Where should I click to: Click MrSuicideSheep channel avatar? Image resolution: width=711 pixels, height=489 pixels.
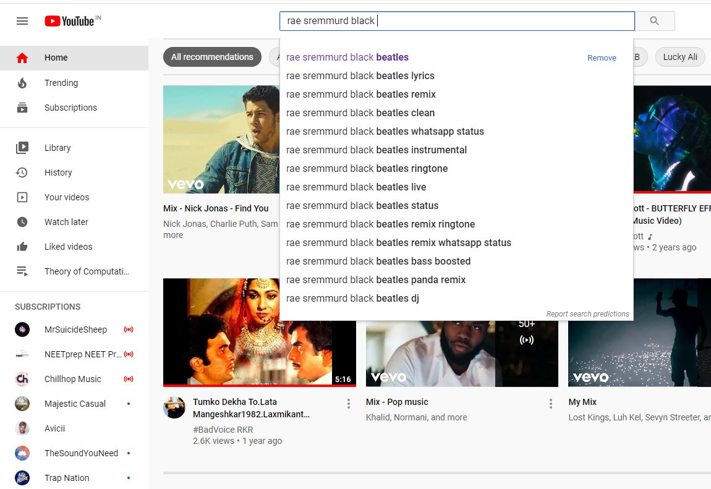coord(22,330)
